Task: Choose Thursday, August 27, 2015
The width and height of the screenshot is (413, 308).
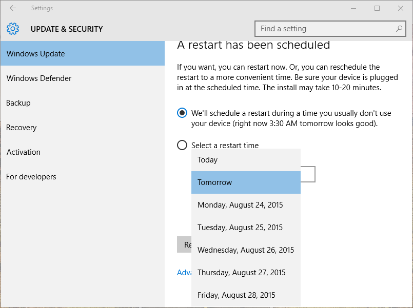Action: click(246, 273)
